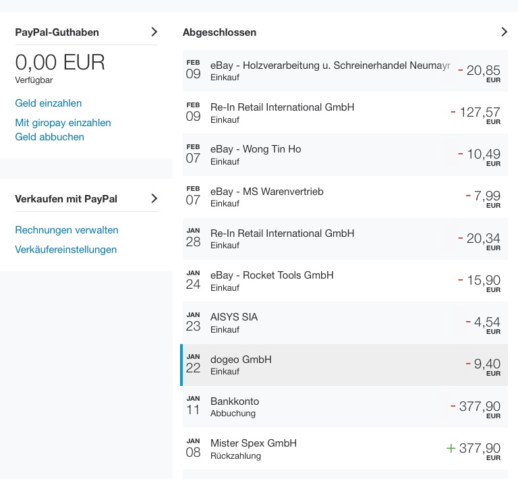Screen dimensions: 518x479
Task: Expand the PayPal-Guthaben chevron arrow
Action: coord(154,32)
